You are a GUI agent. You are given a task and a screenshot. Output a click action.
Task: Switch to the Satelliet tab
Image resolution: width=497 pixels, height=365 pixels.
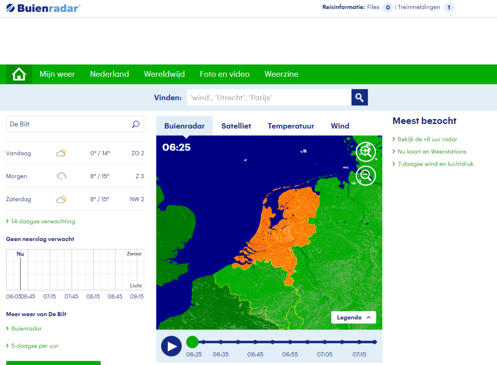236,126
